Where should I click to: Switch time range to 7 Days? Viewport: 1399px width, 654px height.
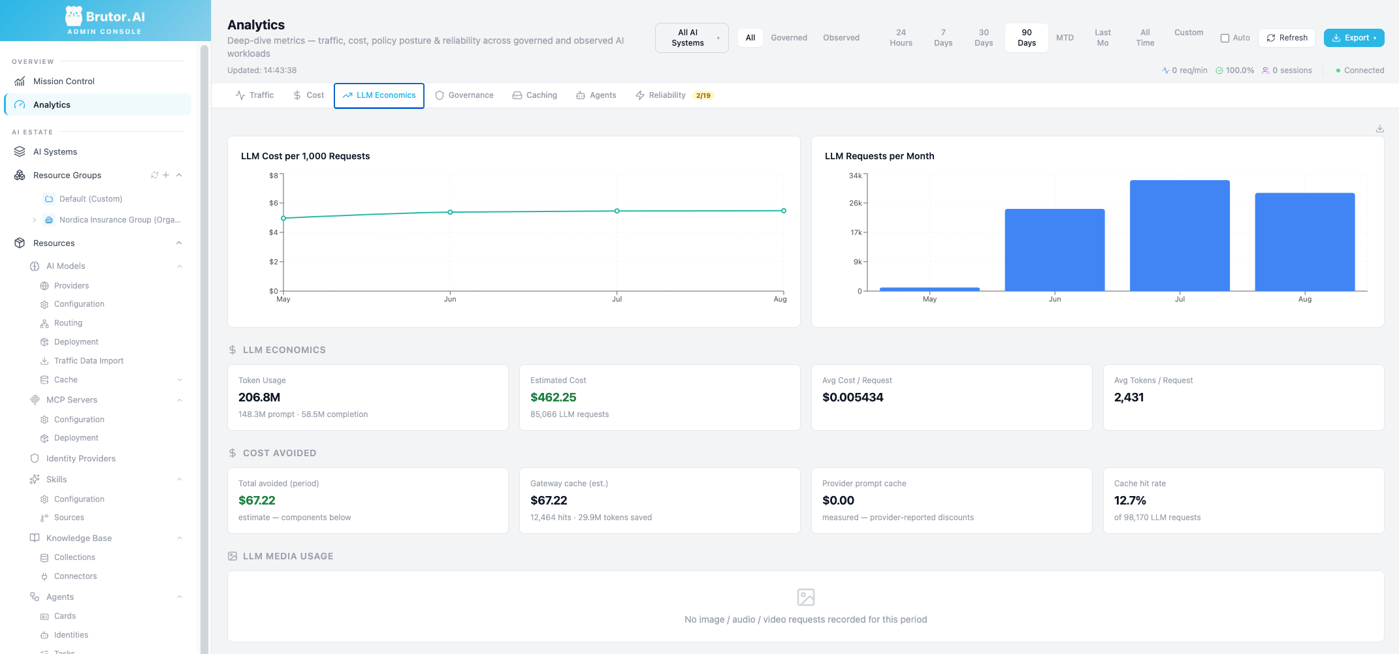click(943, 38)
